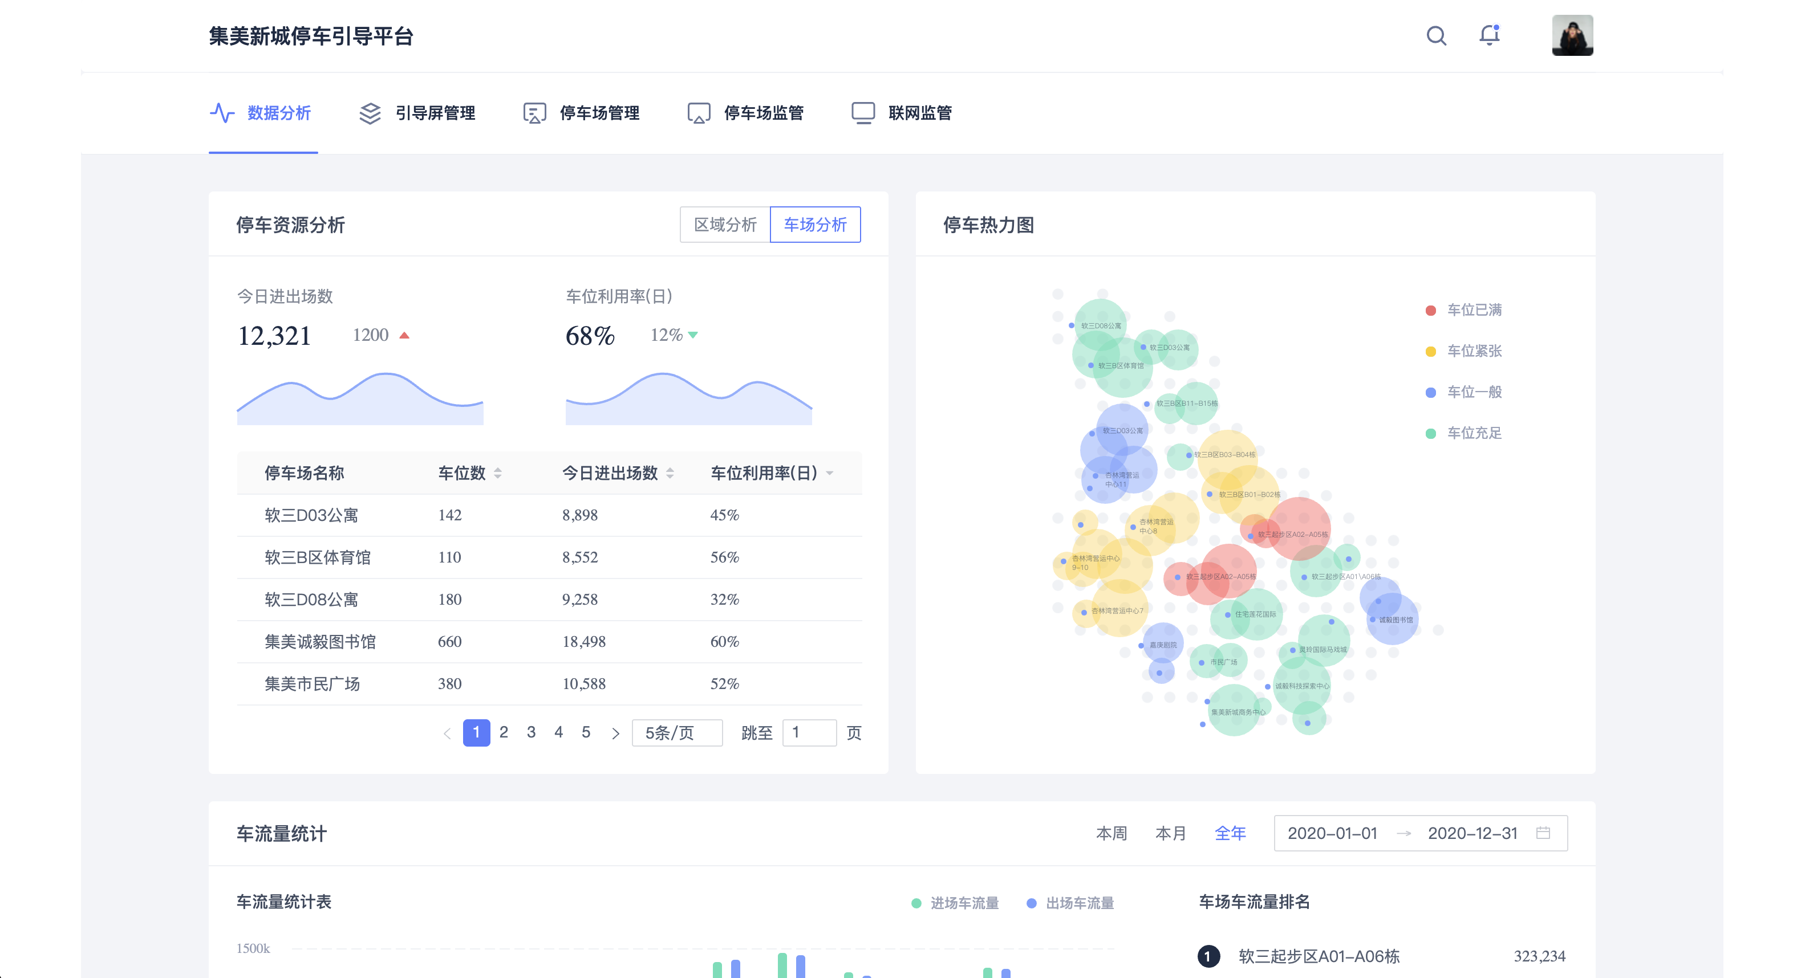Go to next page arrow
Image resolution: width=1801 pixels, height=978 pixels.
click(x=615, y=733)
